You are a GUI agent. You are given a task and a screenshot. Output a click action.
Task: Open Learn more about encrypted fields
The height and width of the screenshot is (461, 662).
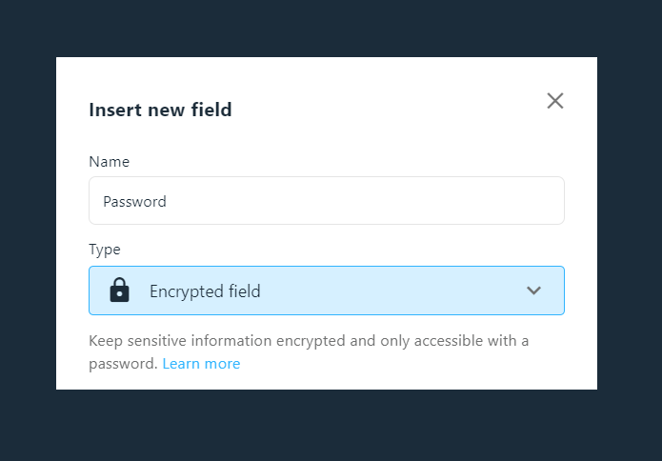point(201,364)
